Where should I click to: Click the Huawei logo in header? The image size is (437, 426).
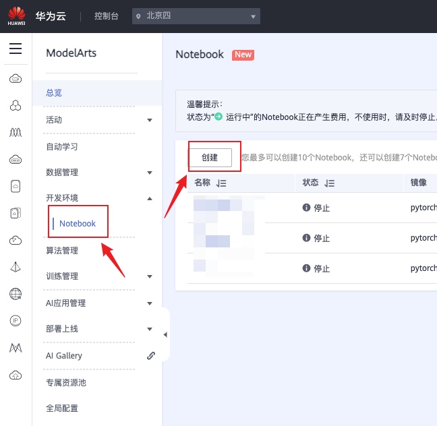pos(16,16)
